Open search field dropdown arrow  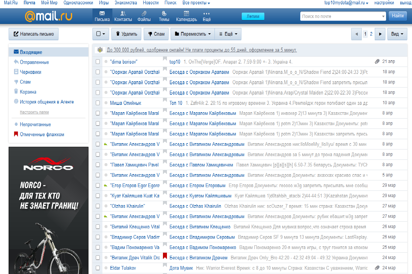coord(383,16)
